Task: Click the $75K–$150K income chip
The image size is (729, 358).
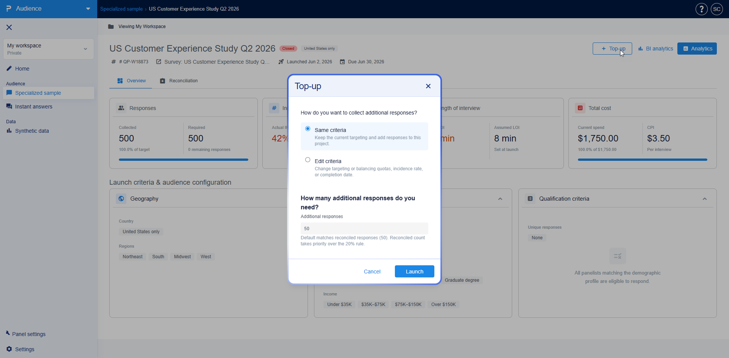Action: click(x=408, y=305)
